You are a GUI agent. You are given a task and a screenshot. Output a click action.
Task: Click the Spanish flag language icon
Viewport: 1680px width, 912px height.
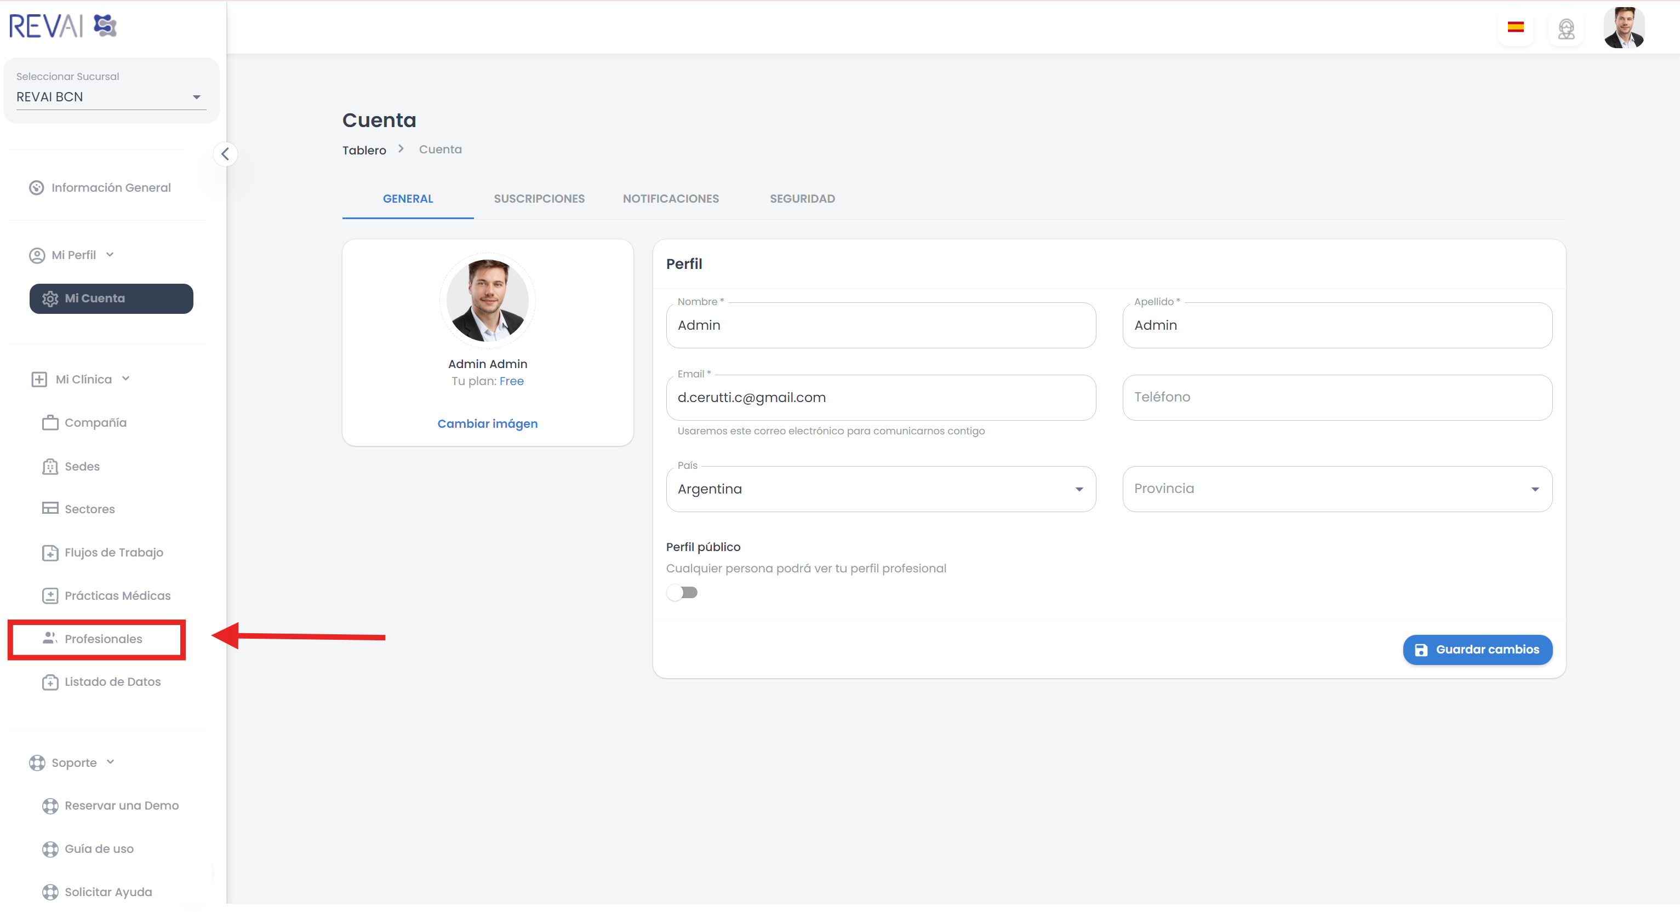click(1515, 27)
